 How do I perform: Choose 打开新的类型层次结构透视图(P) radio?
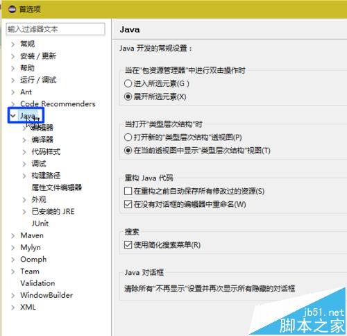pos(128,137)
